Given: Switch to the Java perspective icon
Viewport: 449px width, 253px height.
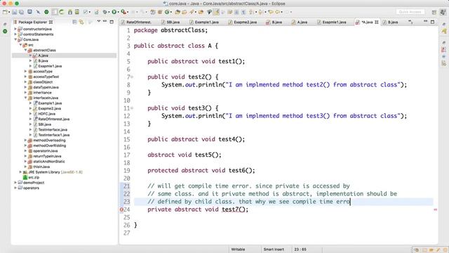Looking at the screenshot, I should tap(443, 12).
